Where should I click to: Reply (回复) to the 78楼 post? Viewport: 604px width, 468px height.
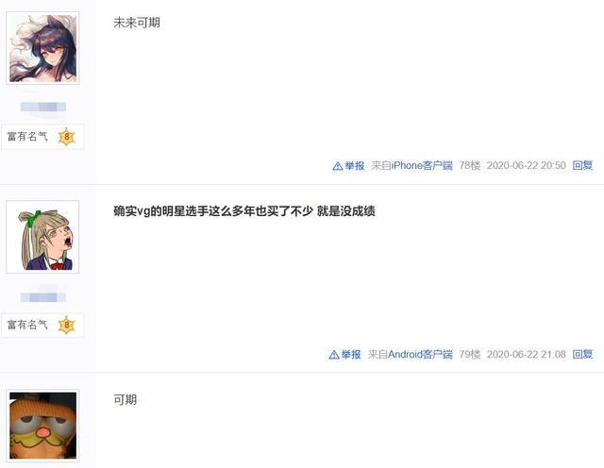(582, 166)
